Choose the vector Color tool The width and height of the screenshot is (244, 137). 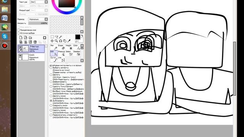77,47
